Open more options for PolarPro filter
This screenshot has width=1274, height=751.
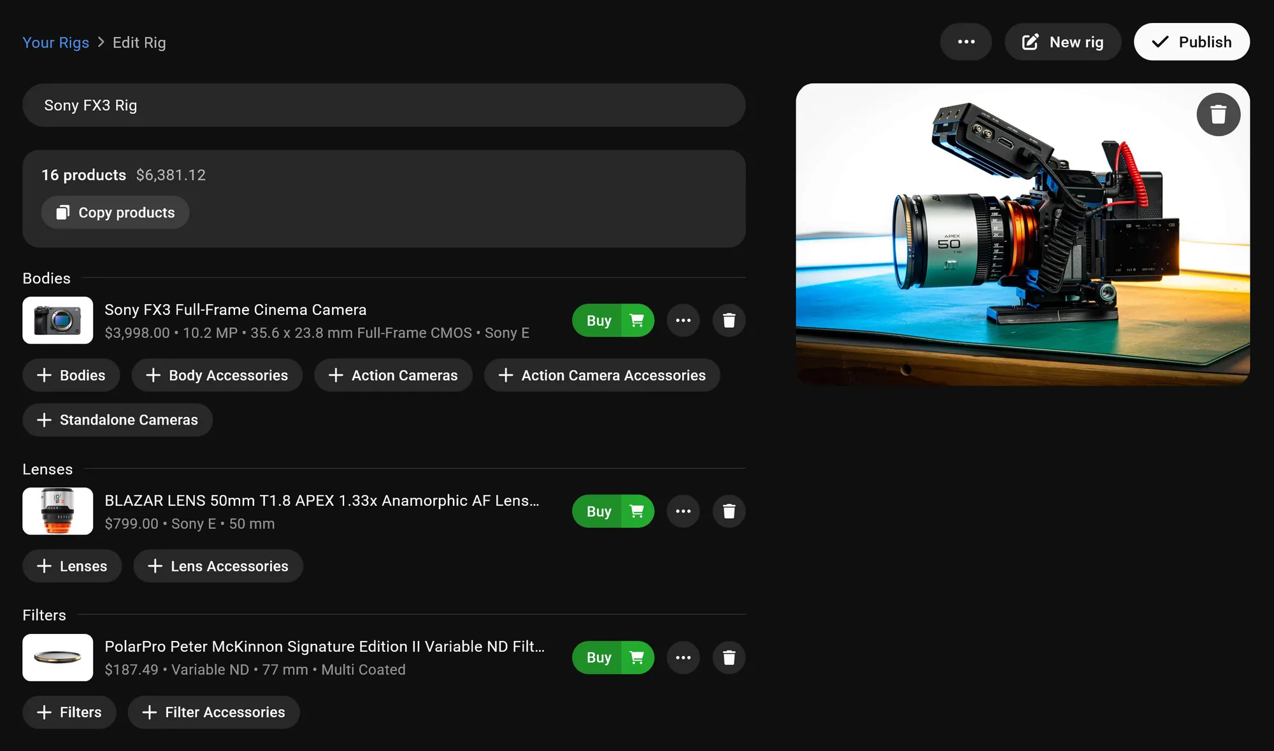click(683, 657)
